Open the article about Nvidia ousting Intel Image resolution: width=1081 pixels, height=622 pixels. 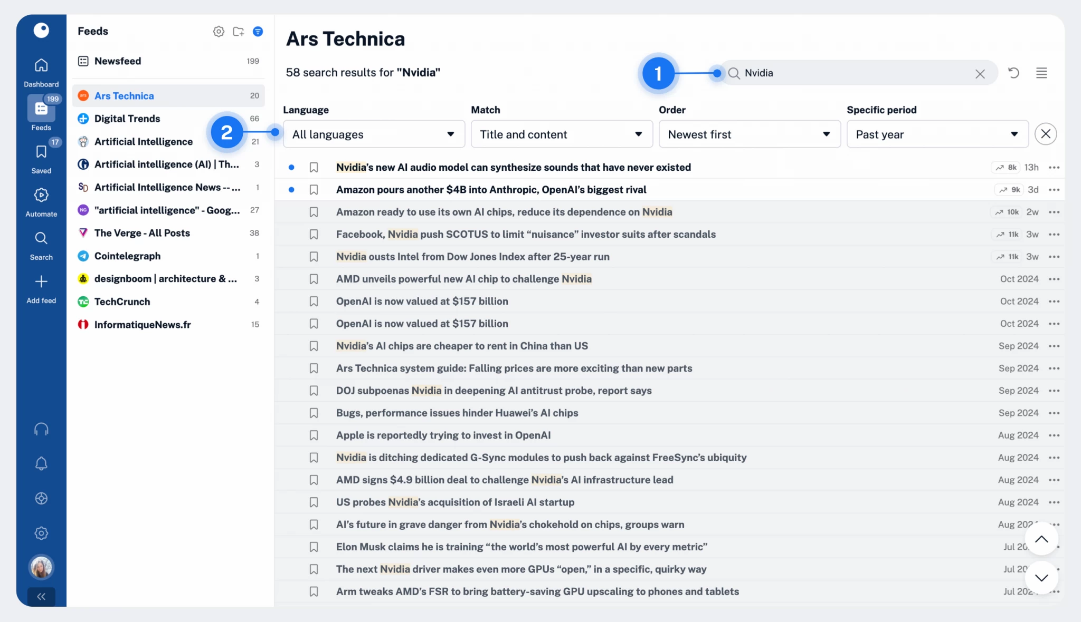[472, 257]
